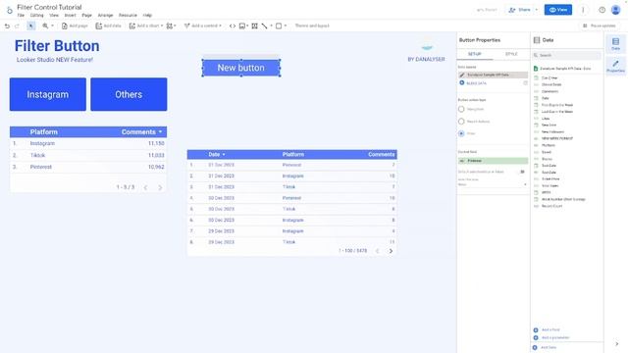The height and width of the screenshot is (353, 628).
Task: Switch to the STYLE tab
Action: pos(511,54)
